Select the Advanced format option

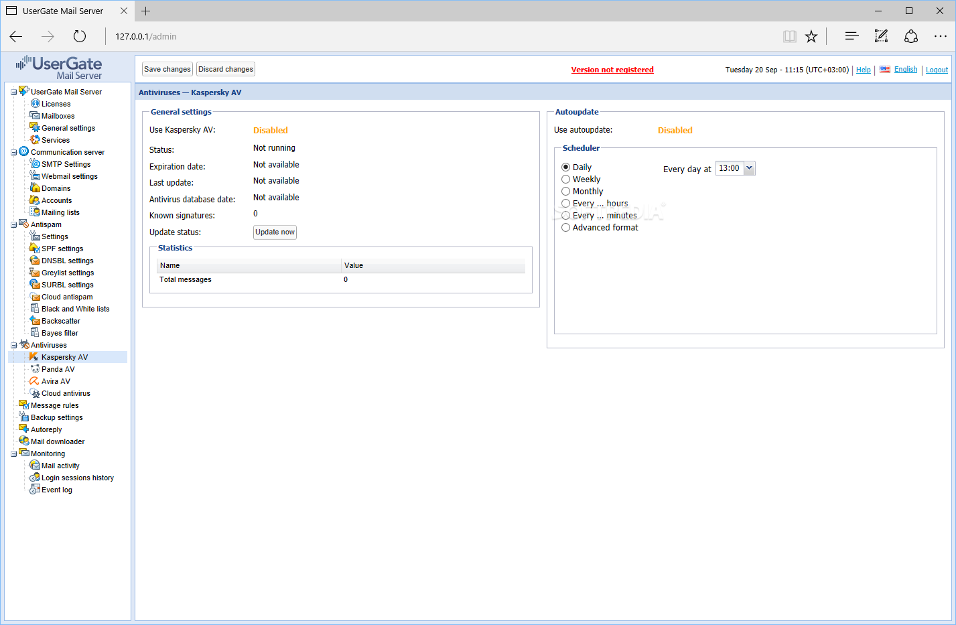click(566, 228)
